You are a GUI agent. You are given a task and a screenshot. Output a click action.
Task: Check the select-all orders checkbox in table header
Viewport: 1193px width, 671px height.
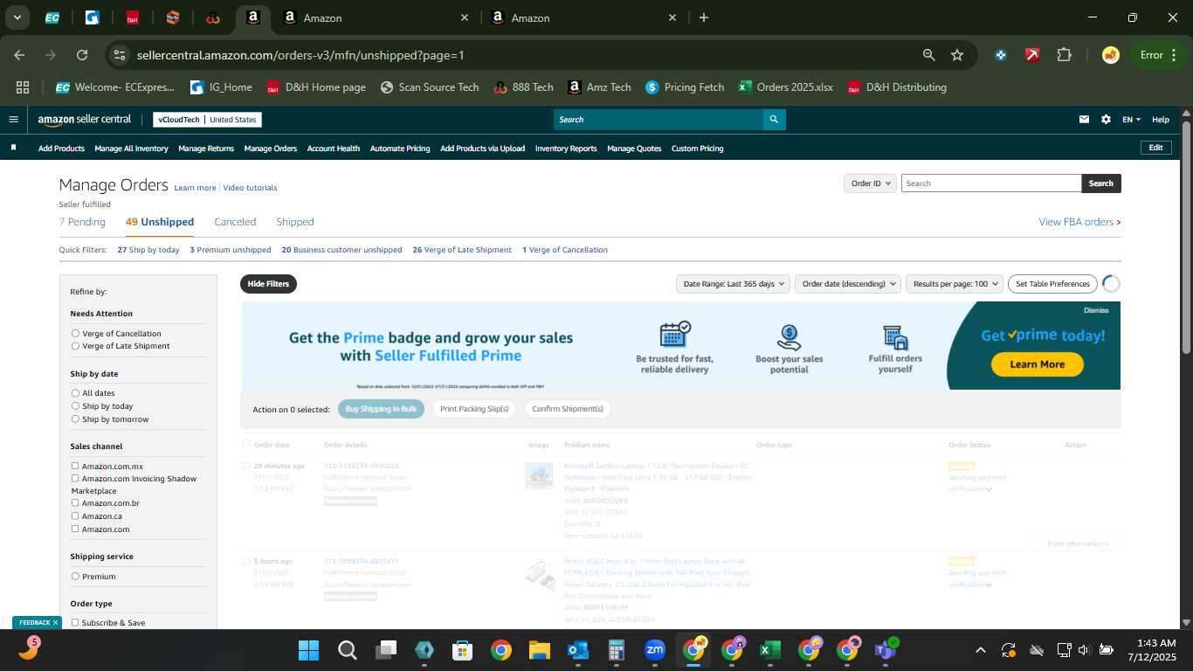tap(246, 445)
